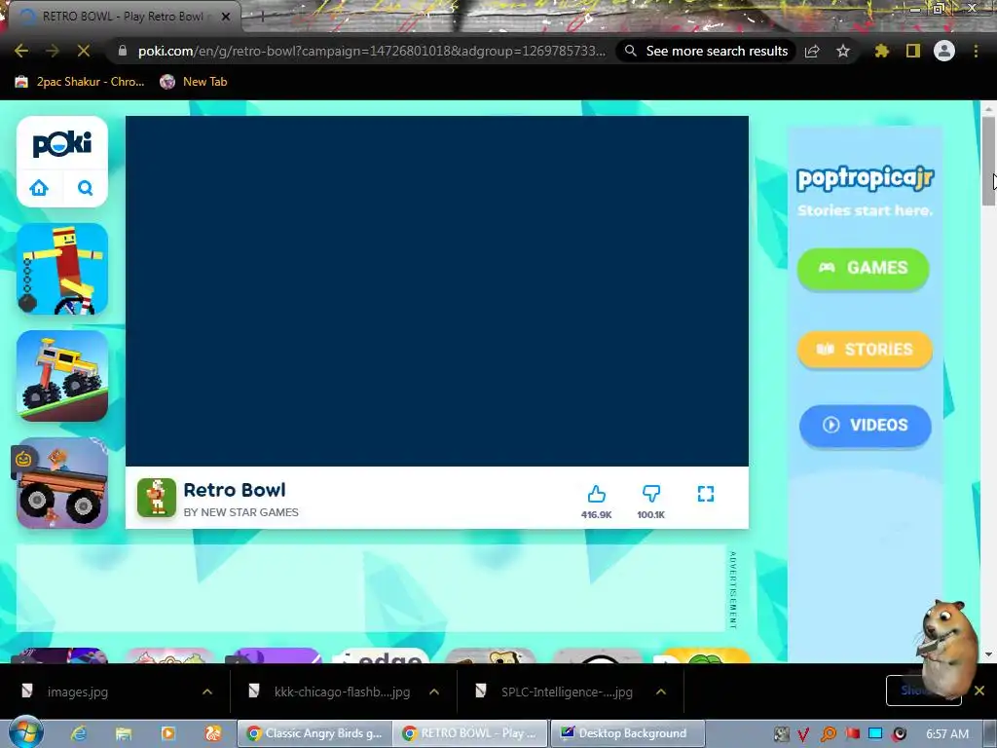The image size is (997, 748).
Task: Click See more search results chip
Action: pyautogui.click(x=707, y=51)
